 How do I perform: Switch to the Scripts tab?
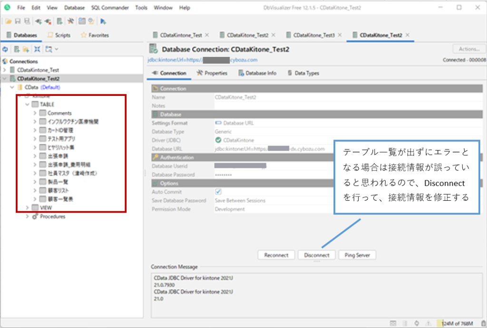(x=59, y=35)
